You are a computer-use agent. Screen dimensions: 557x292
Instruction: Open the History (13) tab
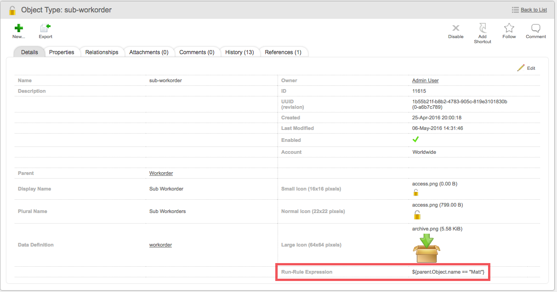coord(239,52)
